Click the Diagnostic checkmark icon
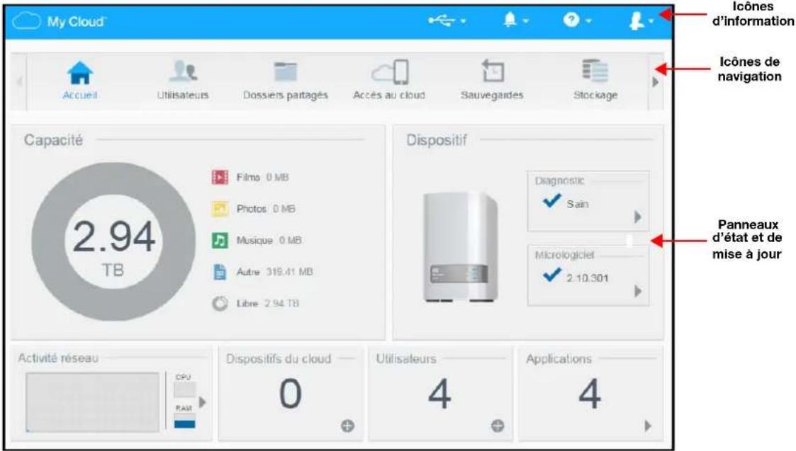This screenshot has height=451, width=796. pos(552,201)
